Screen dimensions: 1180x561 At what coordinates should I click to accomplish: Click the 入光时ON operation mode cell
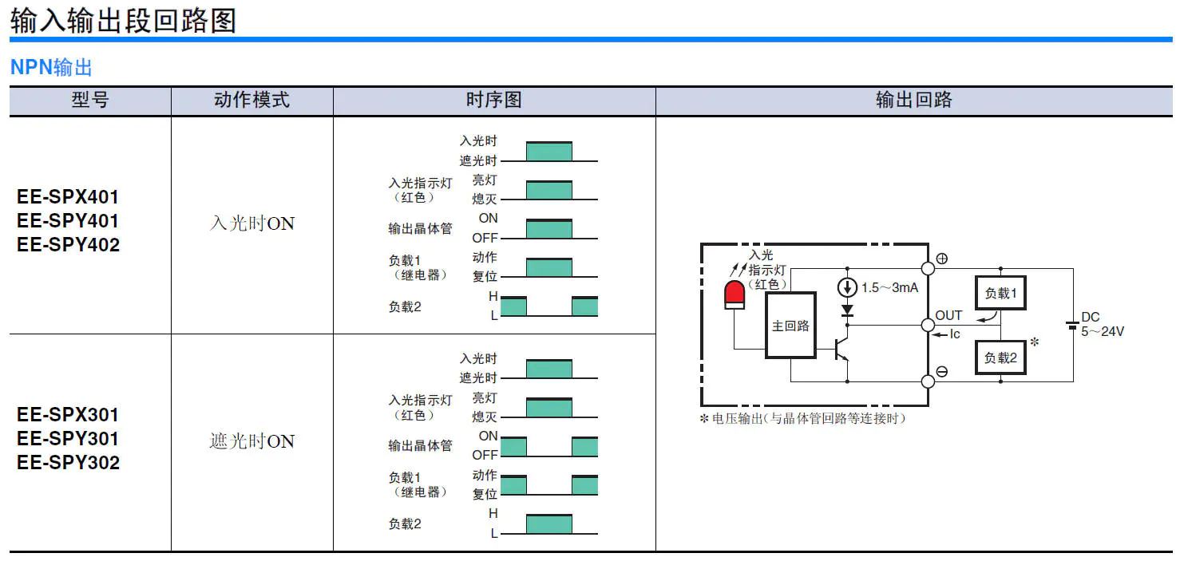tap(252, 223)
